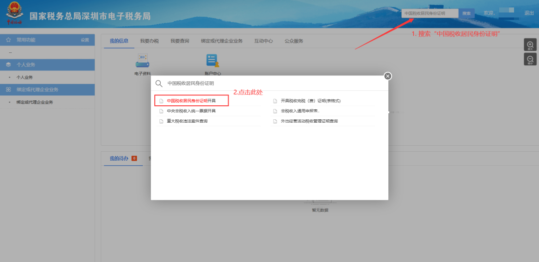The height and width of the screenshot is (262, 539).
Task: Open 中国税收居民身份证明开具 result
Action: [191, 101]
